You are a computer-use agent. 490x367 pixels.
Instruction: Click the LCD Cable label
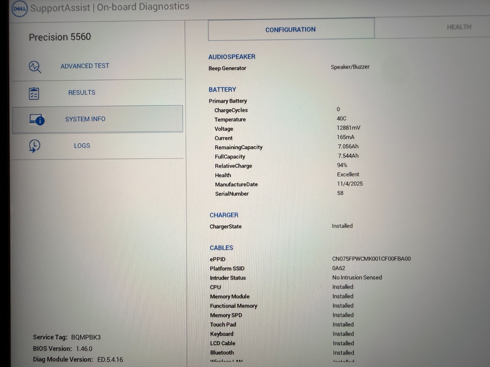pyautogui.click(x=223, y=343)
